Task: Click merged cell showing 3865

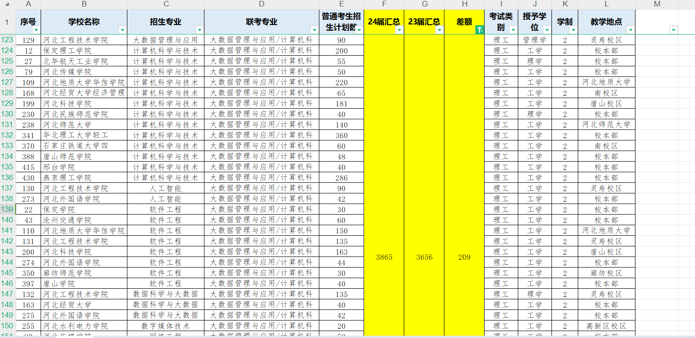Action: 384,257
